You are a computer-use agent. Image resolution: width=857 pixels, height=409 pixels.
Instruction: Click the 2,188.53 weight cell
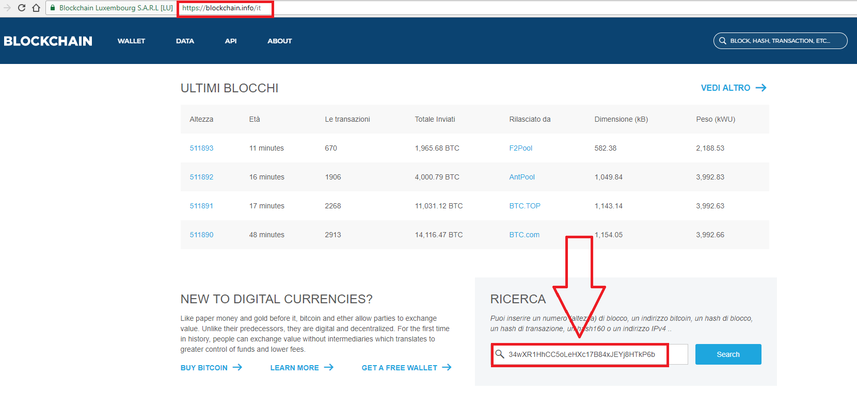click(x=710, y=148)
